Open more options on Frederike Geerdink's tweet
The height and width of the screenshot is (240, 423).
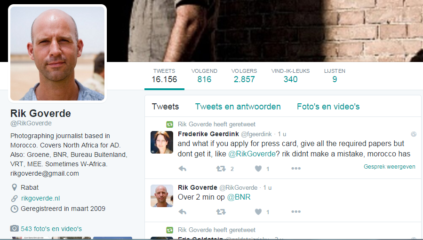[x=295, y=169]
